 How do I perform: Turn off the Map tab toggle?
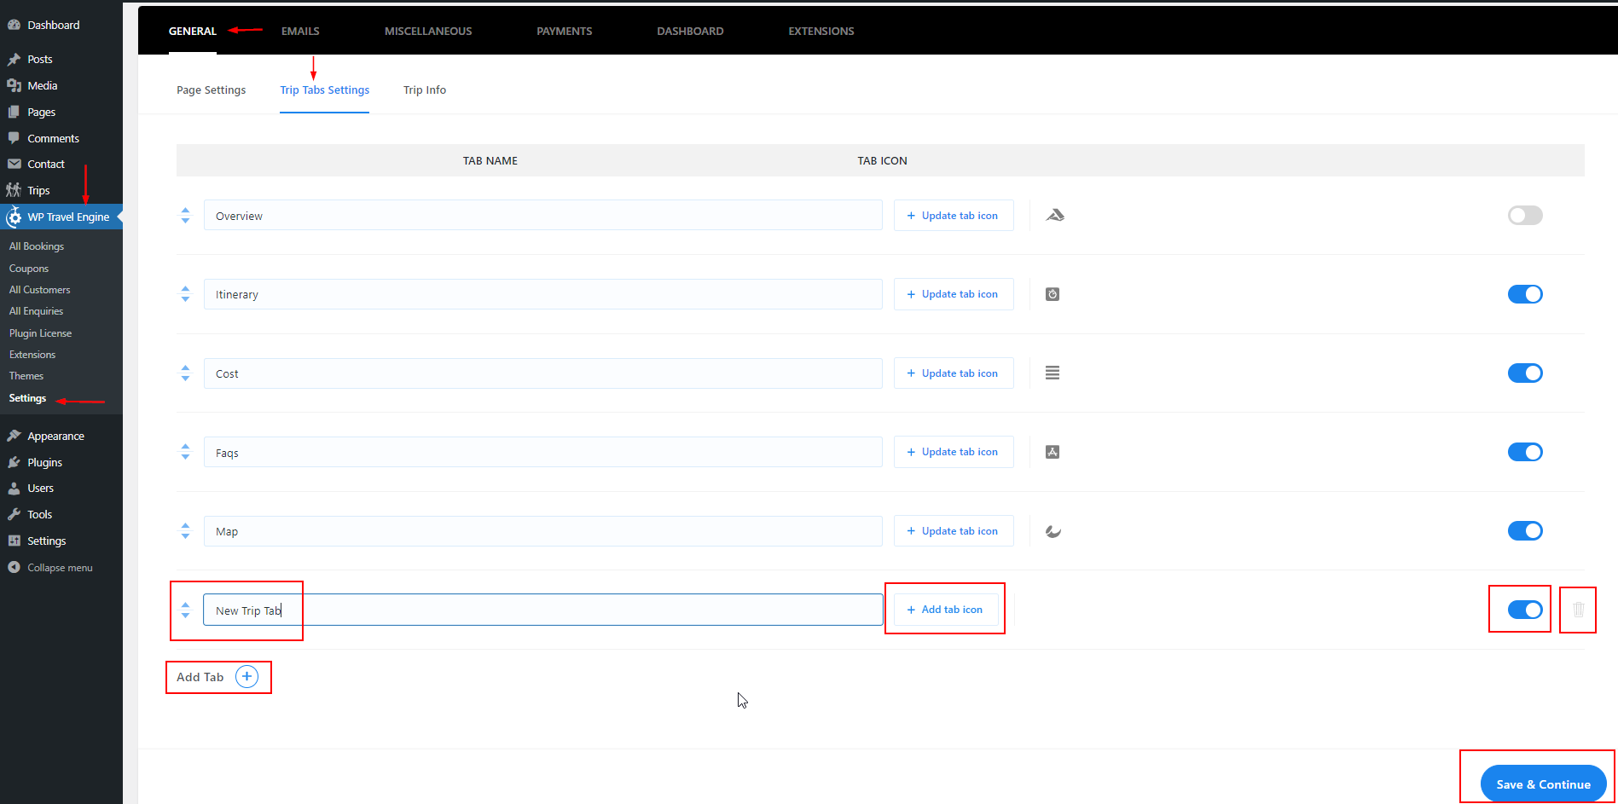tap(1525, 530)
